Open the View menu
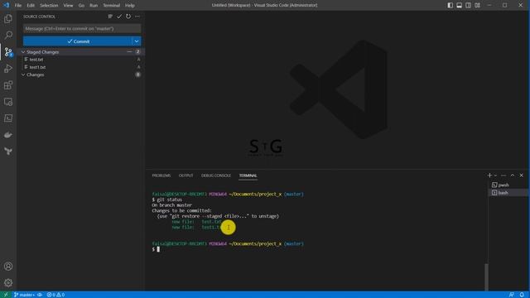This screenshot has width=530, height=298. pos(68,5)
